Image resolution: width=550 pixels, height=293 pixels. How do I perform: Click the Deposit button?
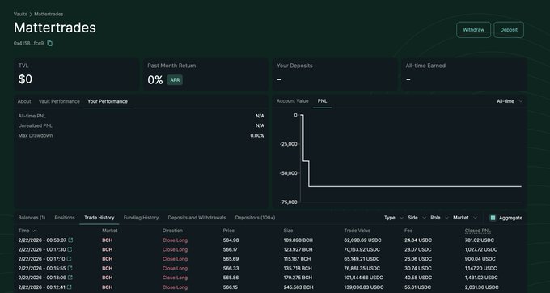coord(509,30)
